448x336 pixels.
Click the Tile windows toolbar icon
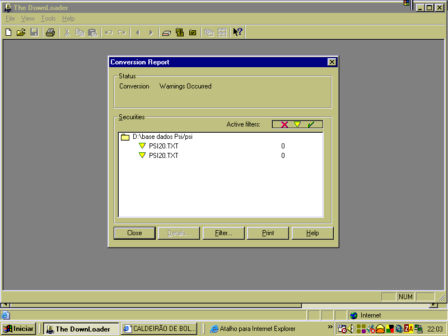(x=222, y=32)
